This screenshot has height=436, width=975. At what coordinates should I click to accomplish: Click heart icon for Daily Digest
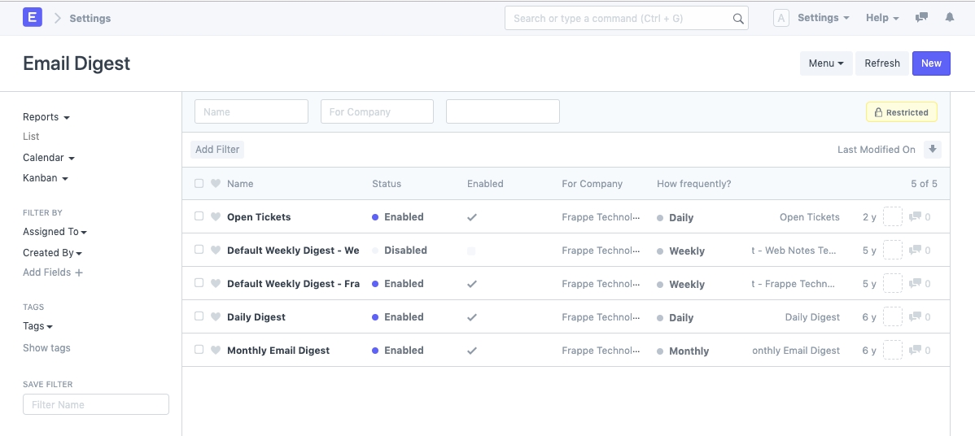(x=216, y=317)
